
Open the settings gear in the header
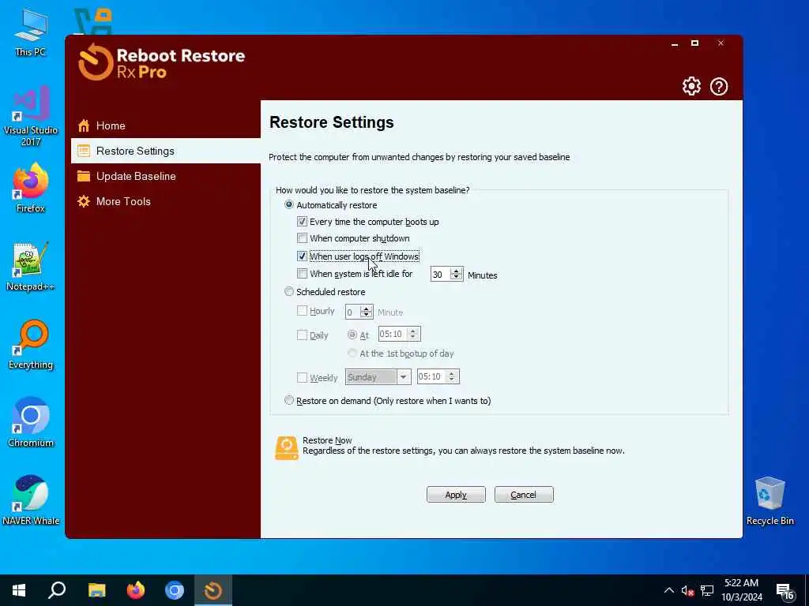[x=691, y=86]
